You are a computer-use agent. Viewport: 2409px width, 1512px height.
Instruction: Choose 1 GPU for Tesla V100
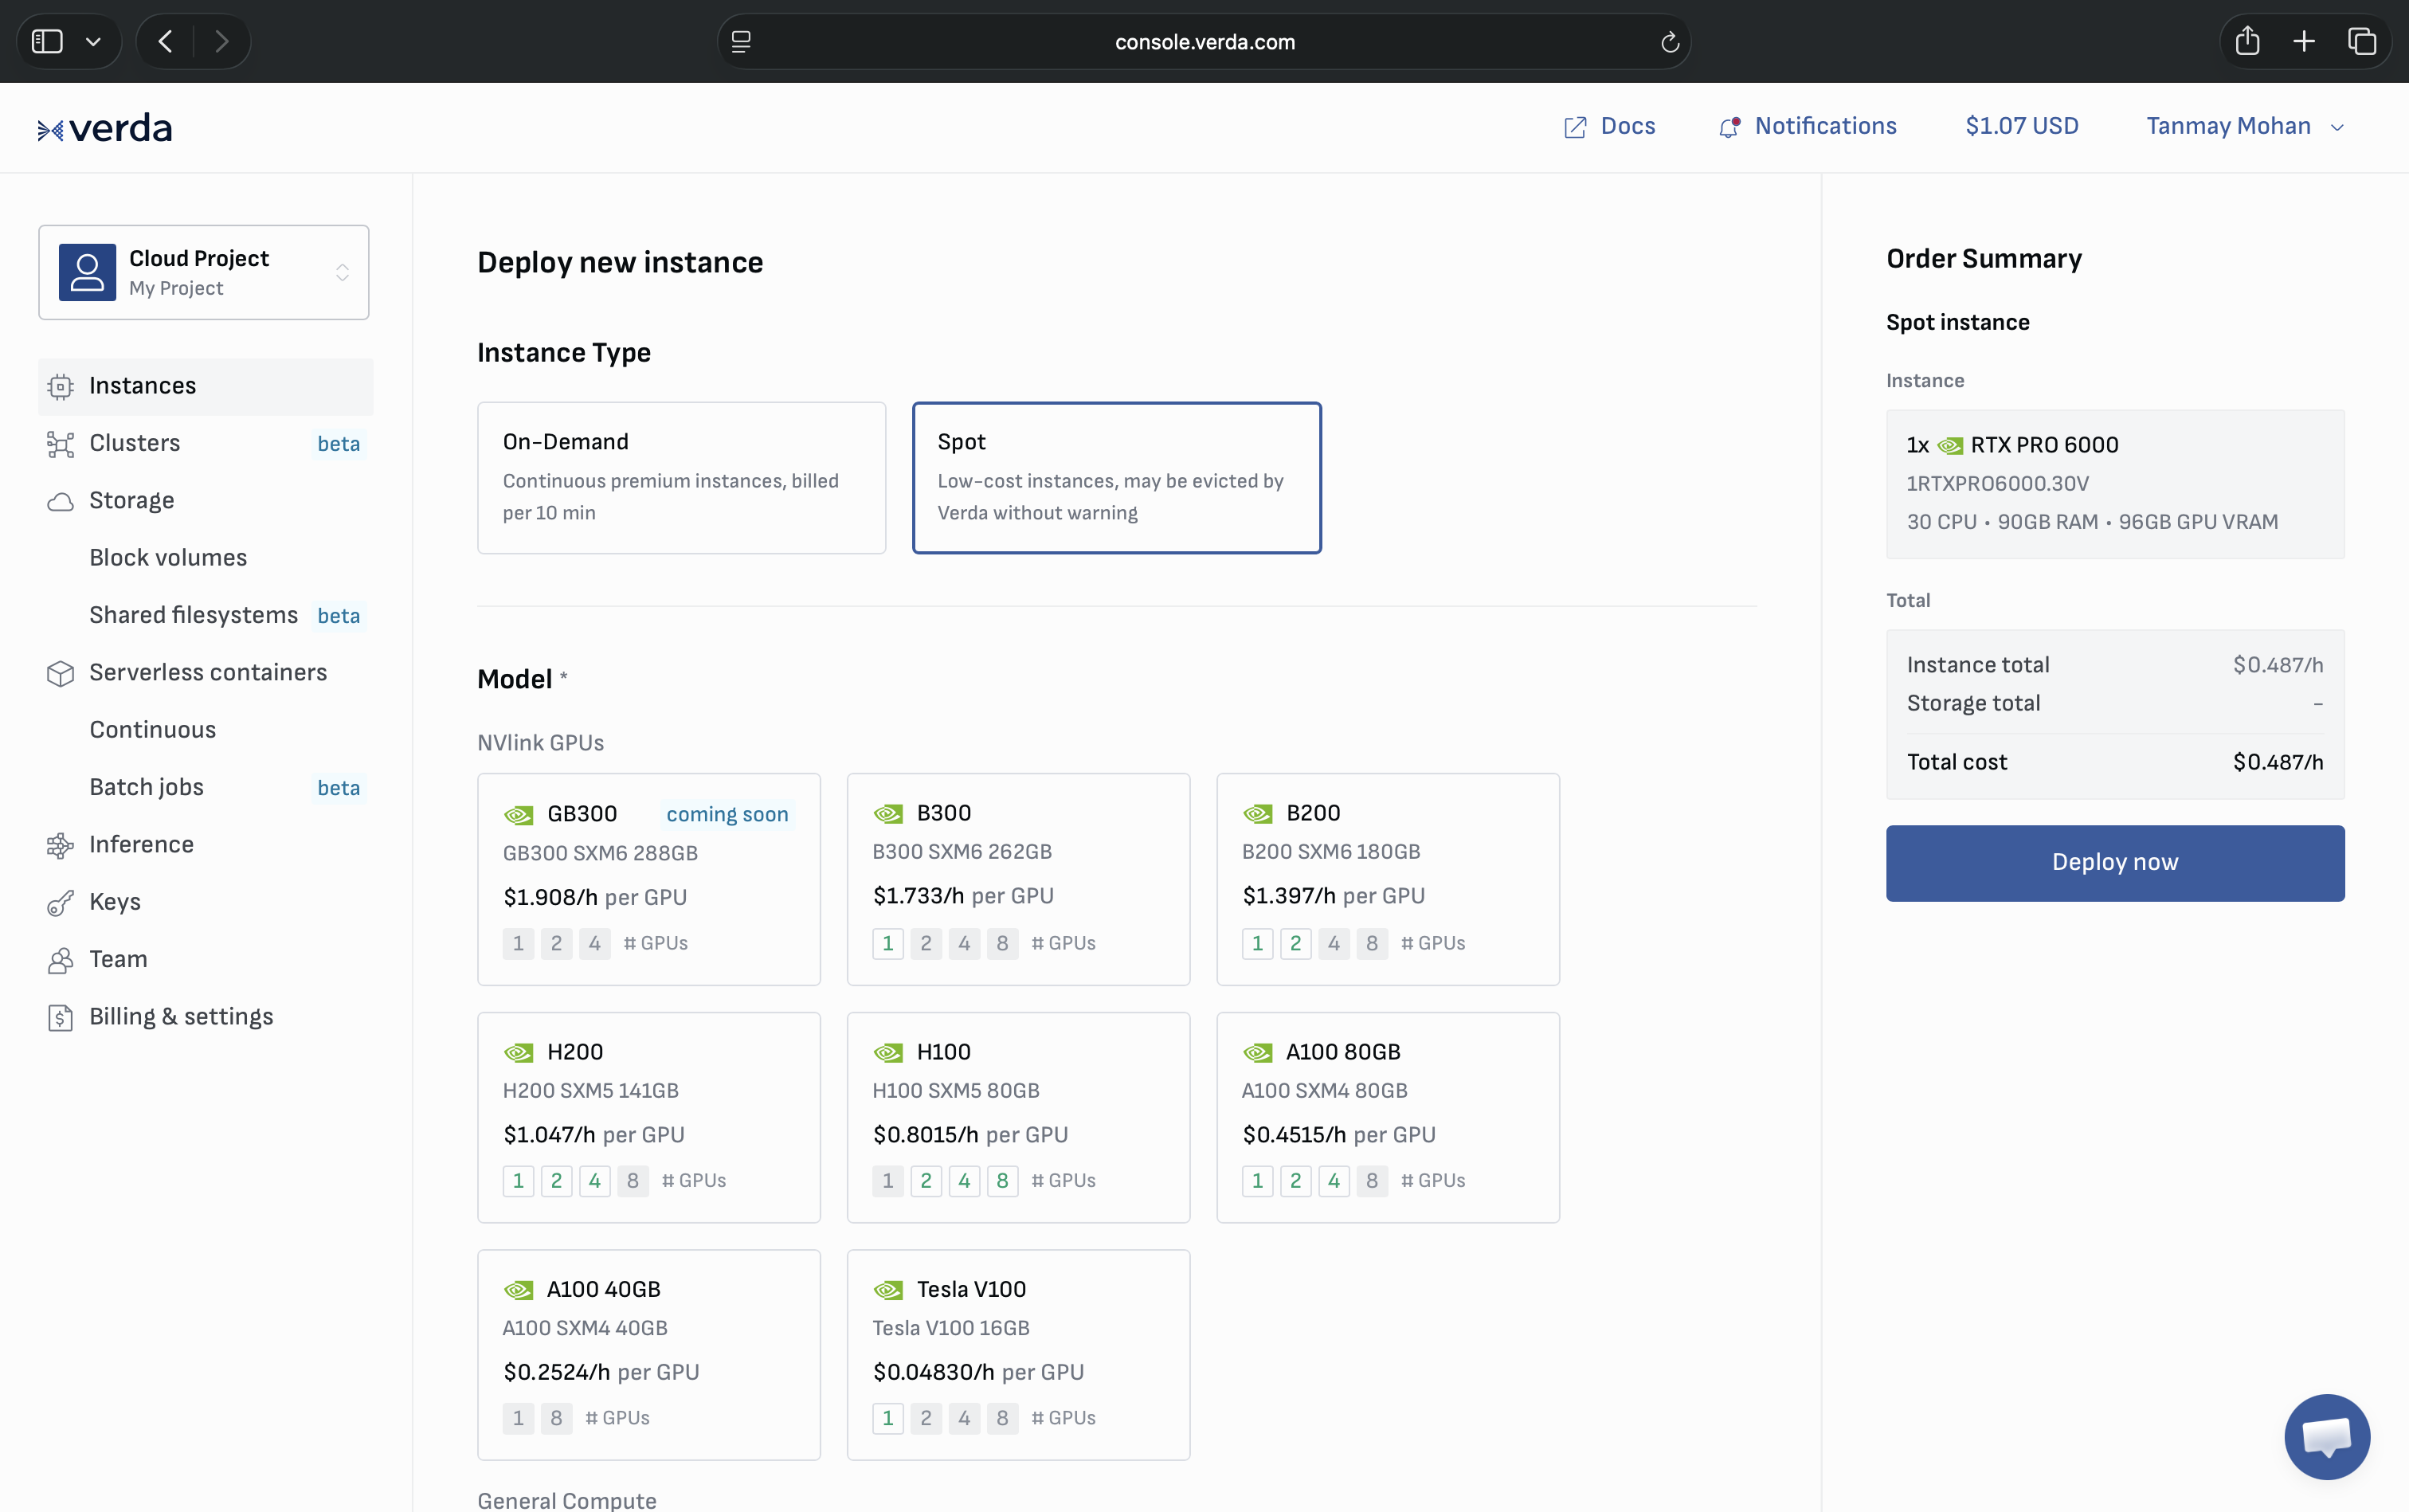pyautogui.click(x=887, y=1419)
